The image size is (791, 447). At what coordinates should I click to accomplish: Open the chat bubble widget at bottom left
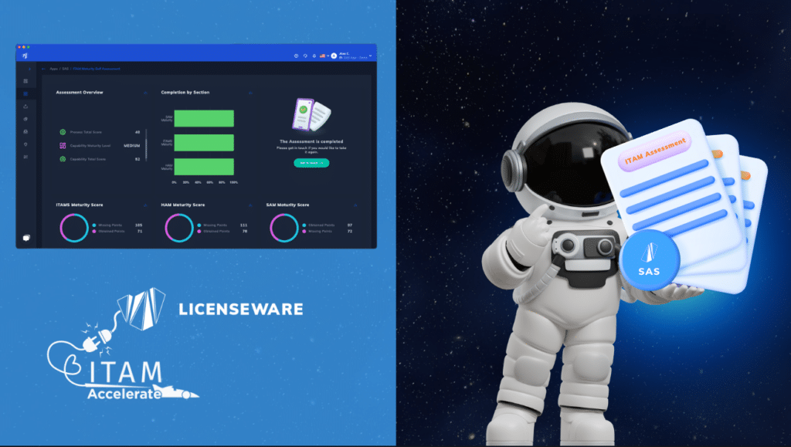click(x=26, y=238)
